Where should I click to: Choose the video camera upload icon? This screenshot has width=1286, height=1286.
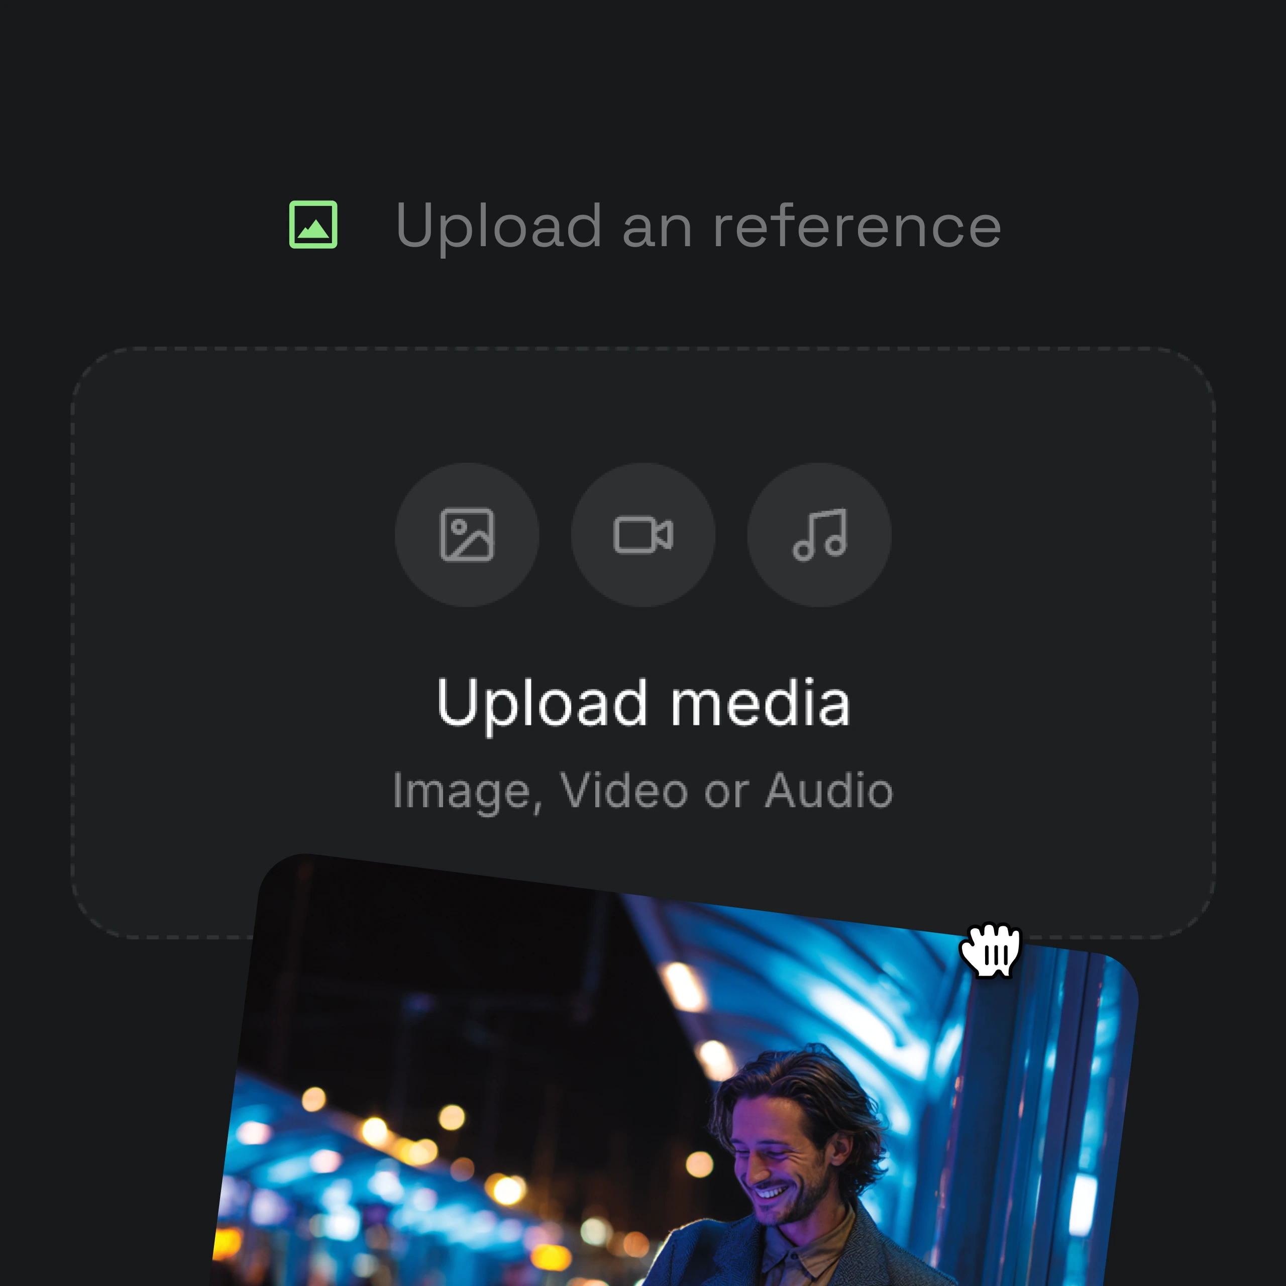tap(643, 534)
